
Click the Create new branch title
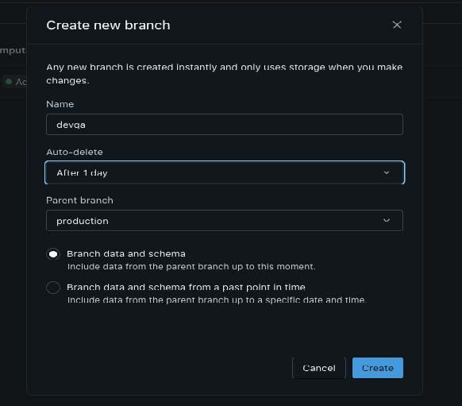(108, 25)
